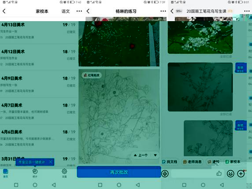The image size is (252, 189).
Task: Open the line-drawing sketch image in 杨琳的练习
Action: tap(119, 116)
